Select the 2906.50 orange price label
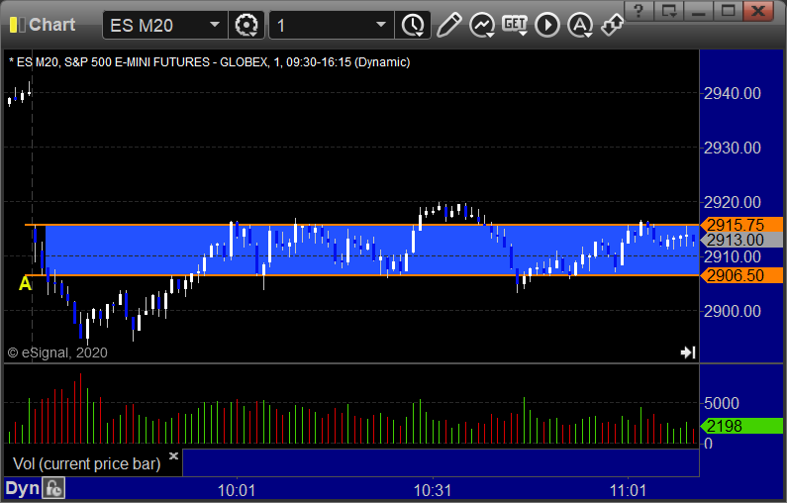Viewport: 787px width, 503px height. coord(741,275)
